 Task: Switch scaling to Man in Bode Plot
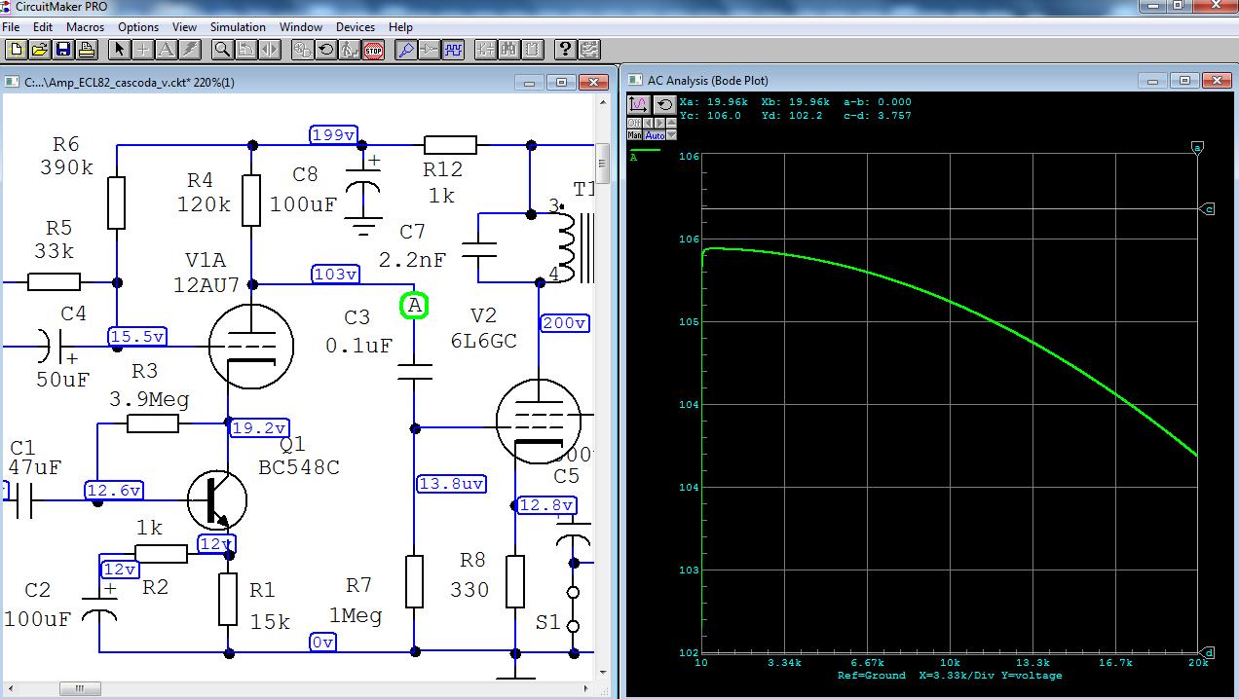(634, 135)
